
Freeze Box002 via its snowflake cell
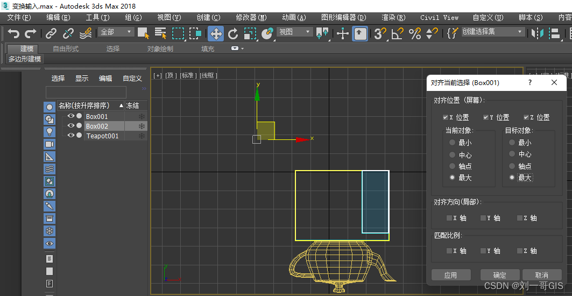pos(142,126)
